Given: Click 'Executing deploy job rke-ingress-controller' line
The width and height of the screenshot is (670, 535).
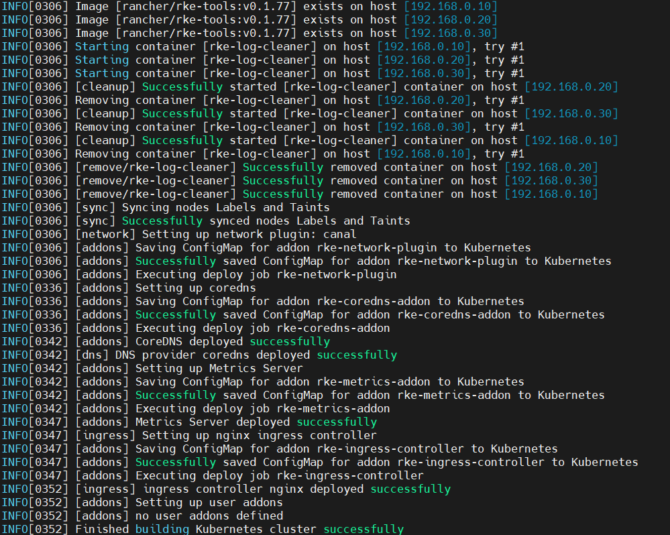Looking at the screenshot, I should (x=213, y=475).
